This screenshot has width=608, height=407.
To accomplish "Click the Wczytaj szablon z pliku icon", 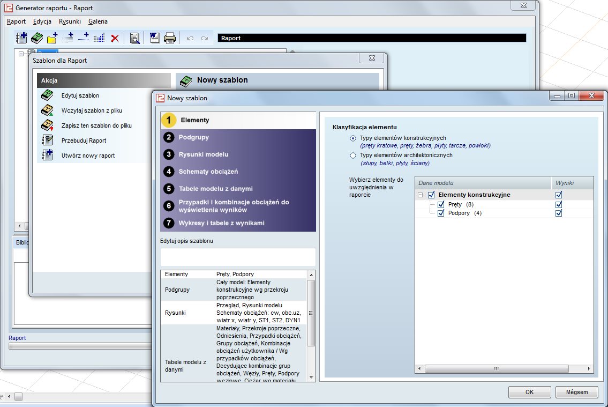I will pos(47,110).
